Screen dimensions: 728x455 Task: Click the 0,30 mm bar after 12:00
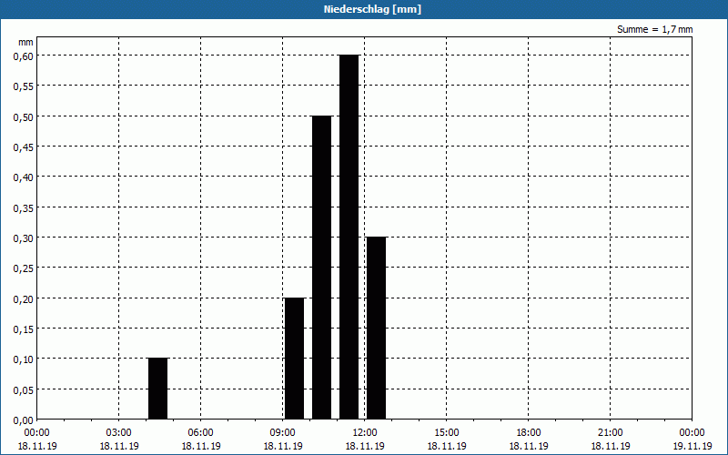point(376,328)
